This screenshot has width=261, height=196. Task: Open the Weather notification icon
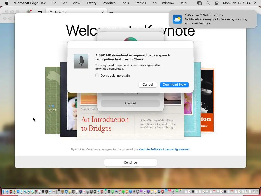pos(177,19)
